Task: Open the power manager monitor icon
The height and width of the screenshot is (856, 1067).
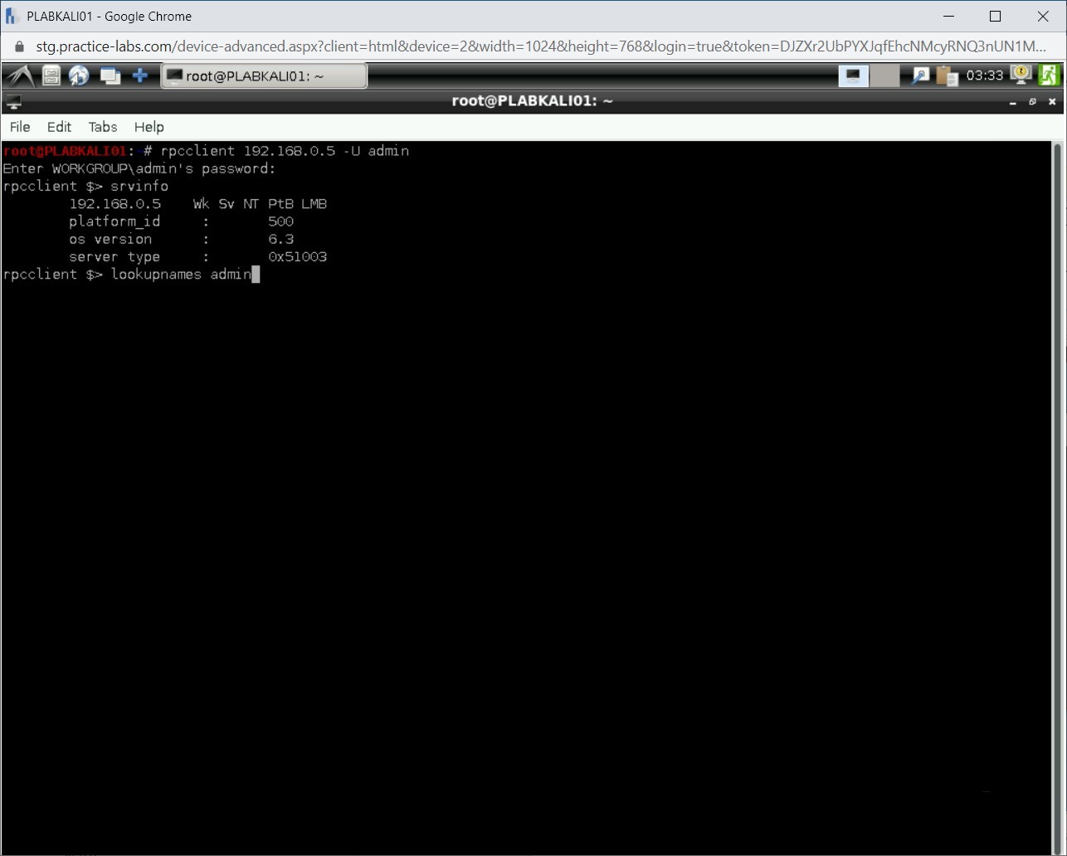Action: tap(1021, 75)
